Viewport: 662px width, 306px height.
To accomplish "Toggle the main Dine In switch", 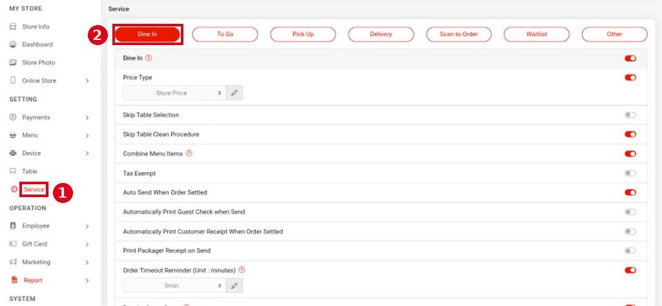I will 630,58.
